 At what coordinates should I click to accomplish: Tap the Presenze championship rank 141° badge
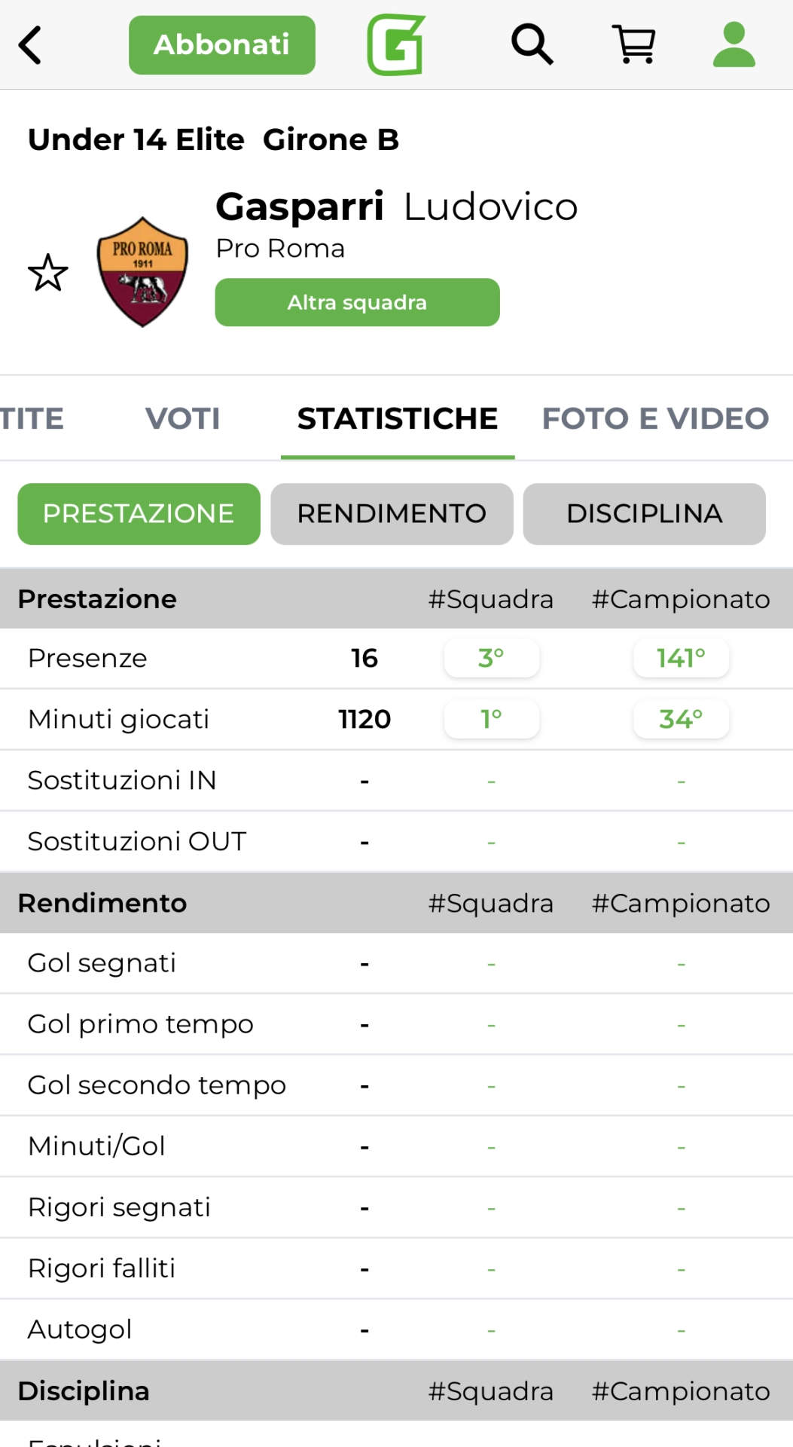coord(681,658)
